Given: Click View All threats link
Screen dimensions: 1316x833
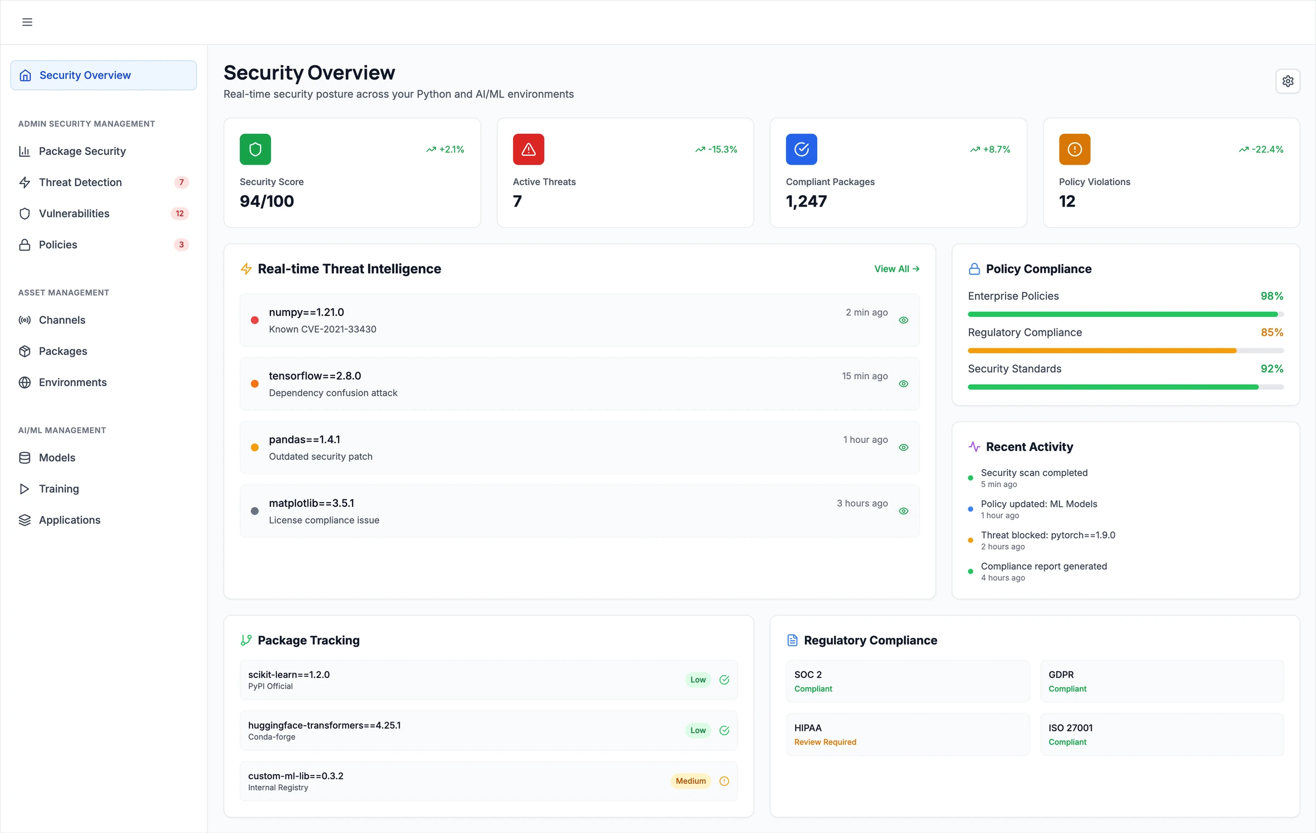Looking at the screenshot, I should pos(897,269).
